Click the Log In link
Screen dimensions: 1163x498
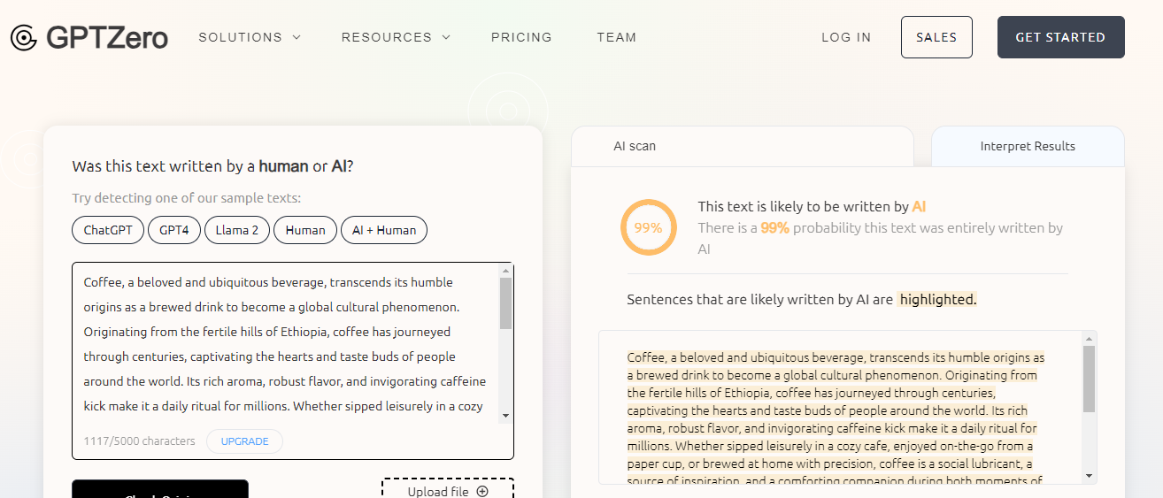(846, 37)
